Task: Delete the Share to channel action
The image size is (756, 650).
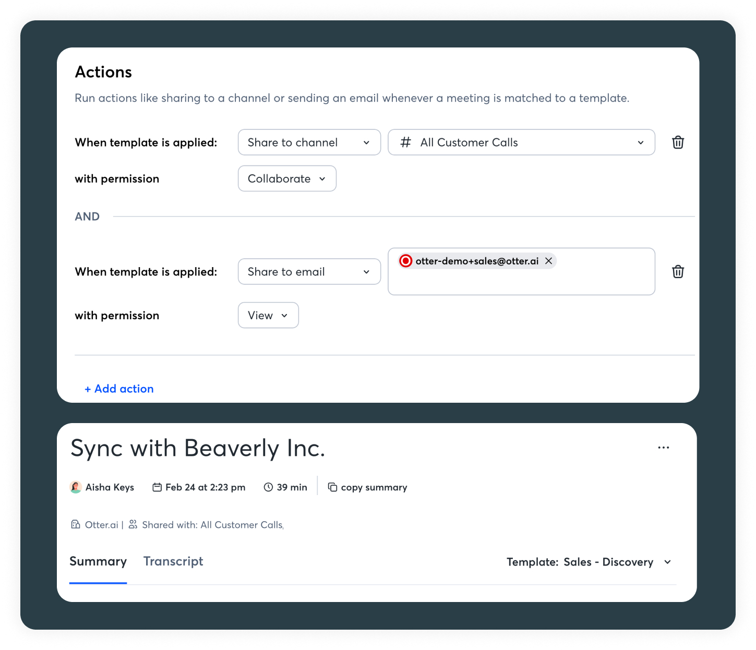Action: click(x=678, y=142)
